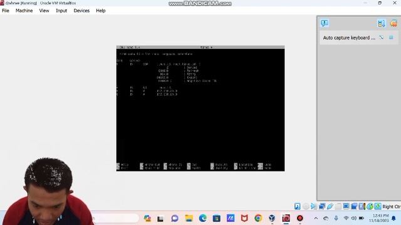Click the audio status icon
This screenshot has width=401, height=225.
click(314, 206)
